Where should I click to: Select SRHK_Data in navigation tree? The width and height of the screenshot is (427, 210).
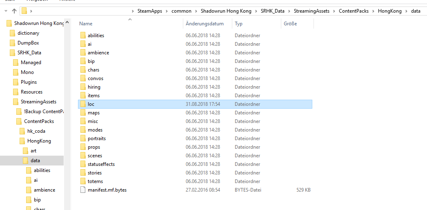click(29, 53)
